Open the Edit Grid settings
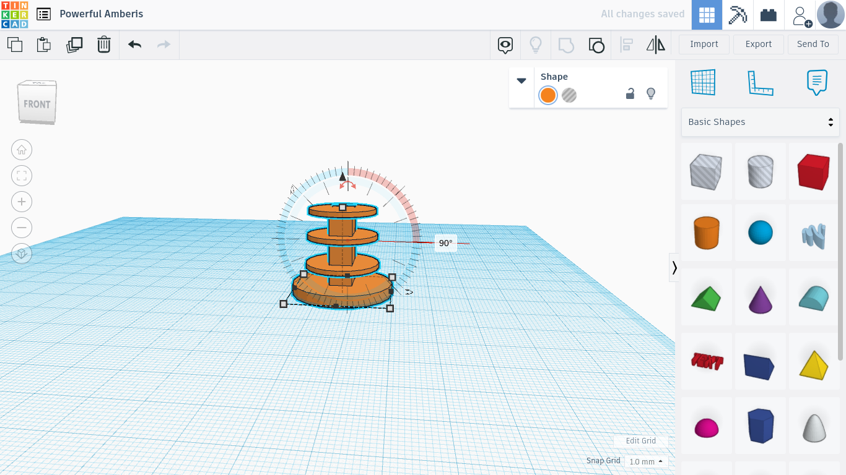Image resolution: width=846 pixels, height=475 pixels. [x=641, y=441]
